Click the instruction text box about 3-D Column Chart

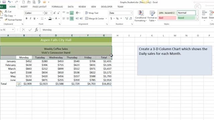coord(175,61)
